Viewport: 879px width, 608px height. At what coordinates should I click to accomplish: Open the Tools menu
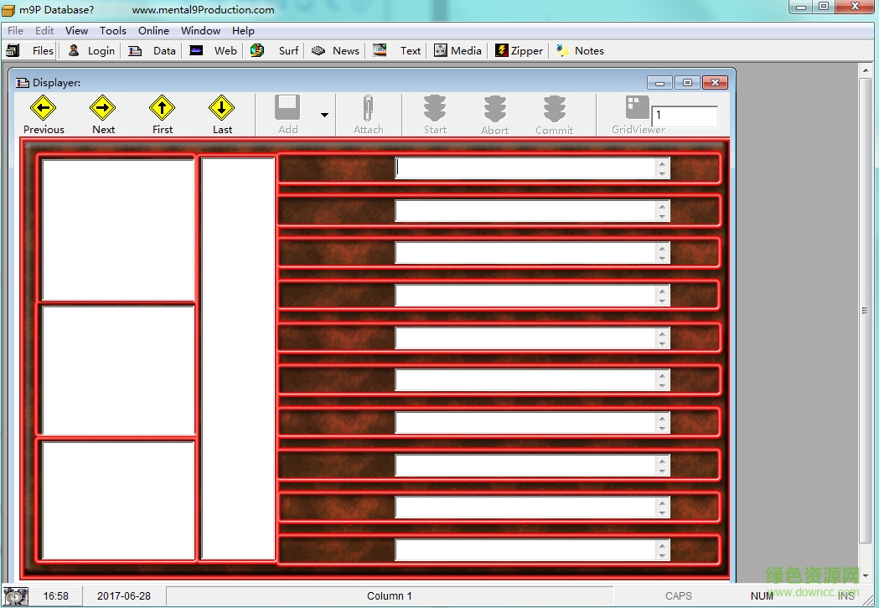click(113, 30)
